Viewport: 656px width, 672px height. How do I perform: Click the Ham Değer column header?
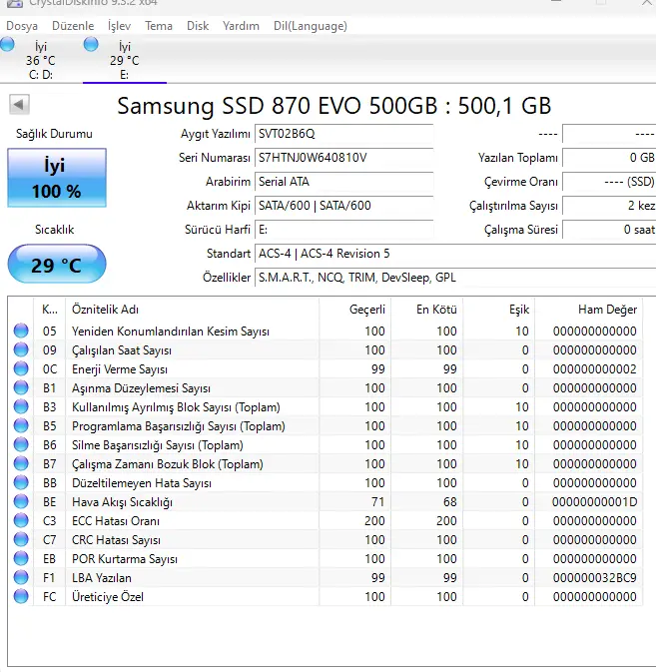point(588,310)
